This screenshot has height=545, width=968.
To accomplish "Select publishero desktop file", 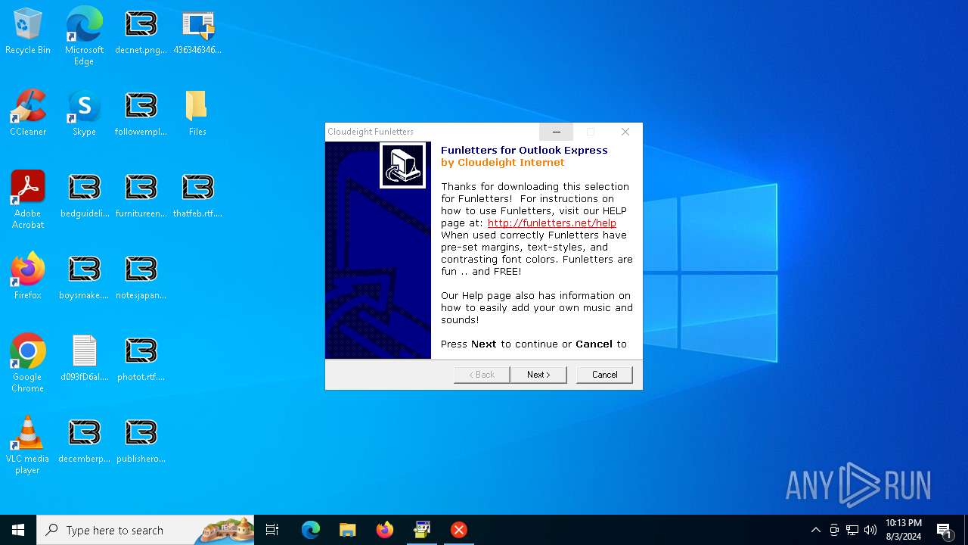I will (141, 441).
